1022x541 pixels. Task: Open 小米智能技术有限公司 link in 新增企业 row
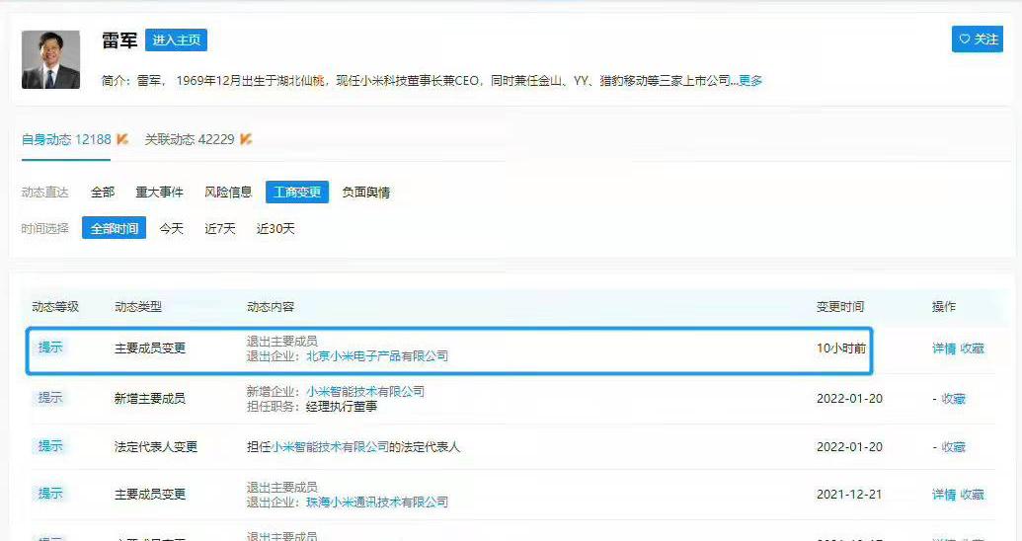click(365, 391)
